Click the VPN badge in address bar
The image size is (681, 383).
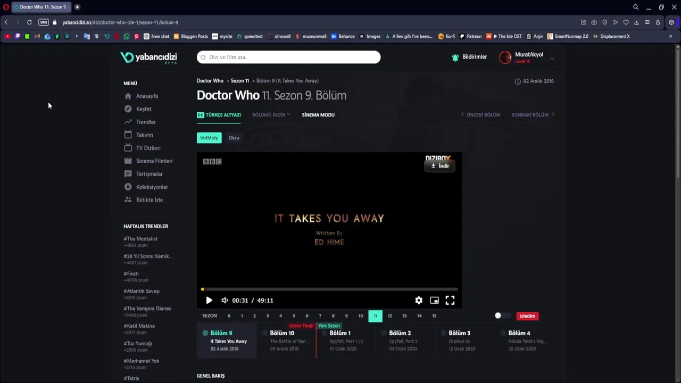tap(44, 22)
